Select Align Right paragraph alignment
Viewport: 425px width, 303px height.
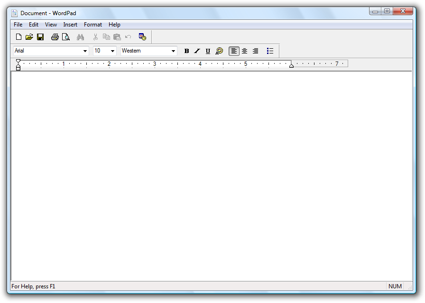pyautogui.click(x=255, y=51)
